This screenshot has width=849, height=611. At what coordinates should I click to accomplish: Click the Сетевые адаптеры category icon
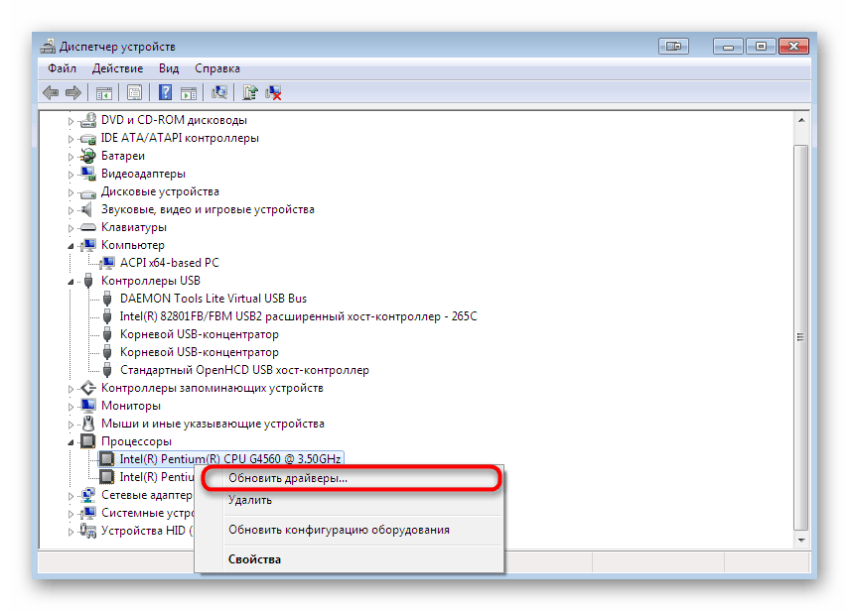tap(87, 495)
